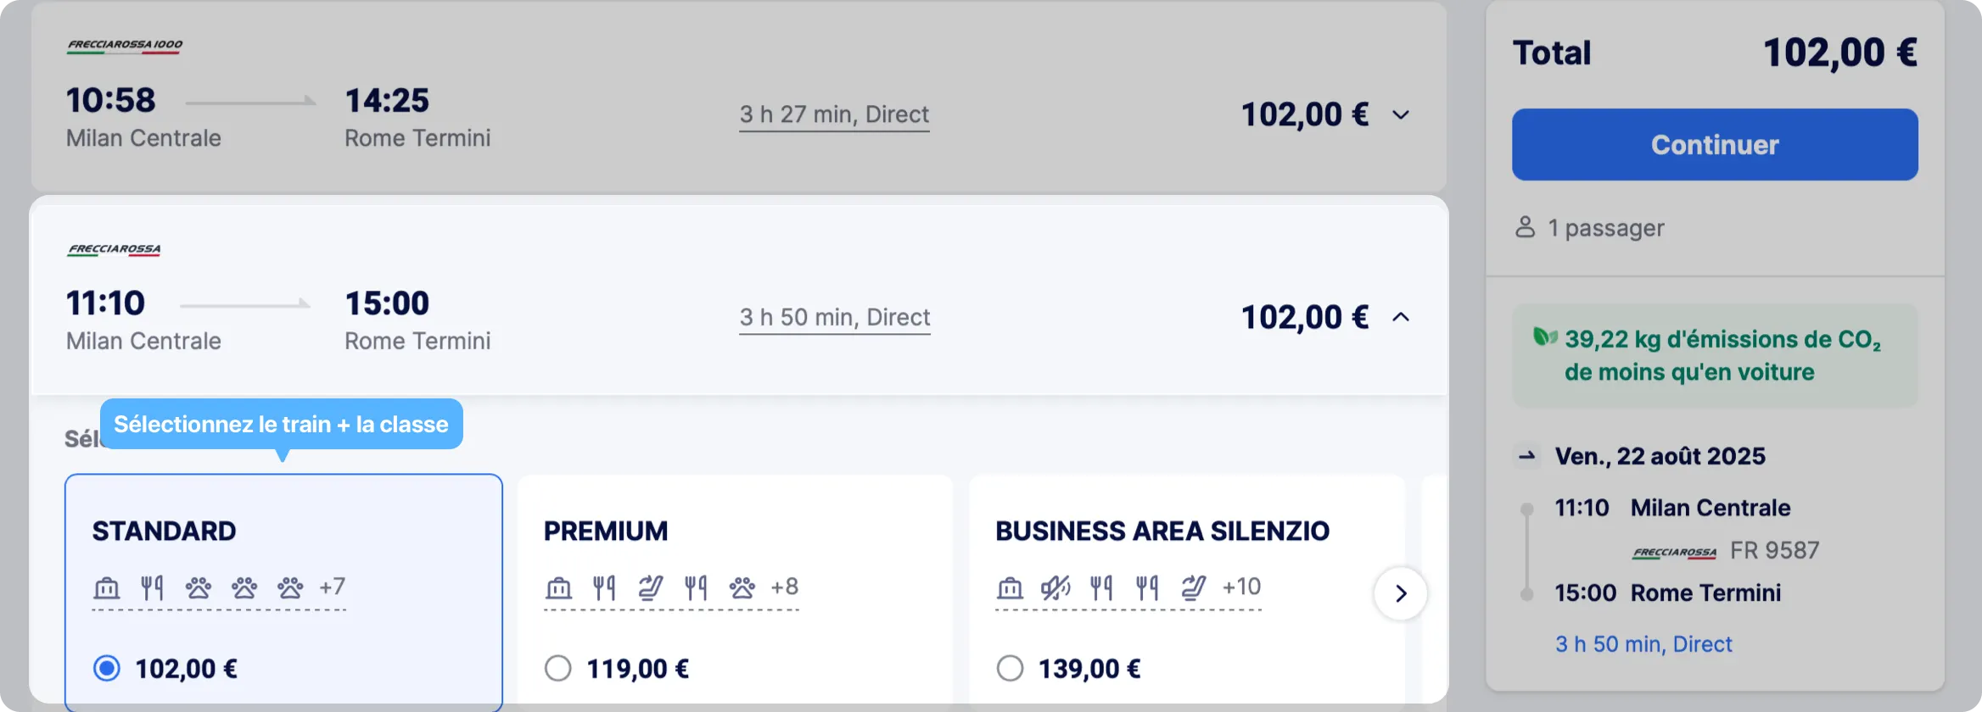Expand the 10:58 Frecciarossa 1000 train
Screen dimensions: 1982x712
click(x=1401, y=114)
